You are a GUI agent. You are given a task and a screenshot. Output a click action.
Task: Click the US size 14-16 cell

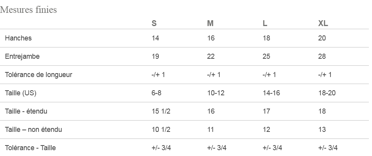pos(271,93)
